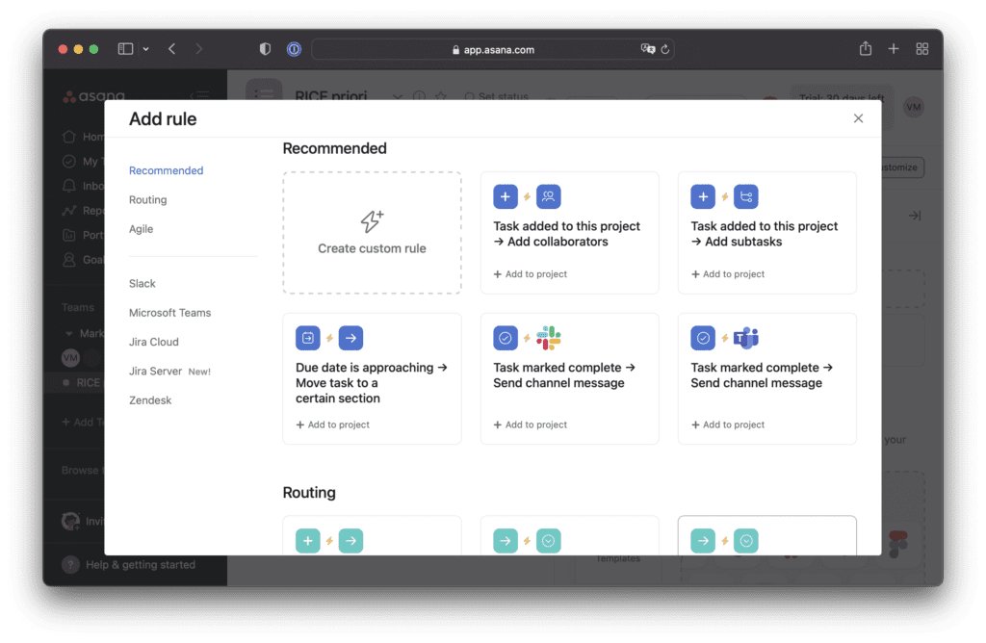Viewport: 986px width, 643px height.
Task: Open the project title dropdown chevron
Action: [397, 97]
